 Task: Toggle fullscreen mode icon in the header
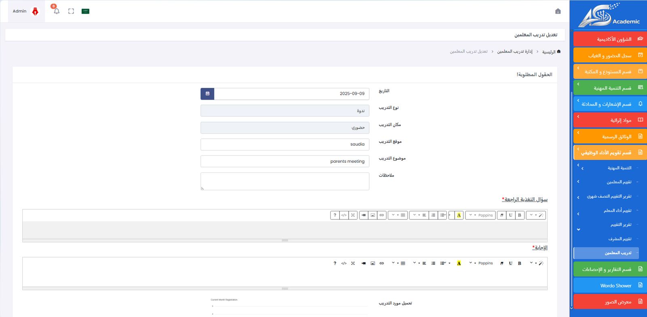[x=71, y=11]
